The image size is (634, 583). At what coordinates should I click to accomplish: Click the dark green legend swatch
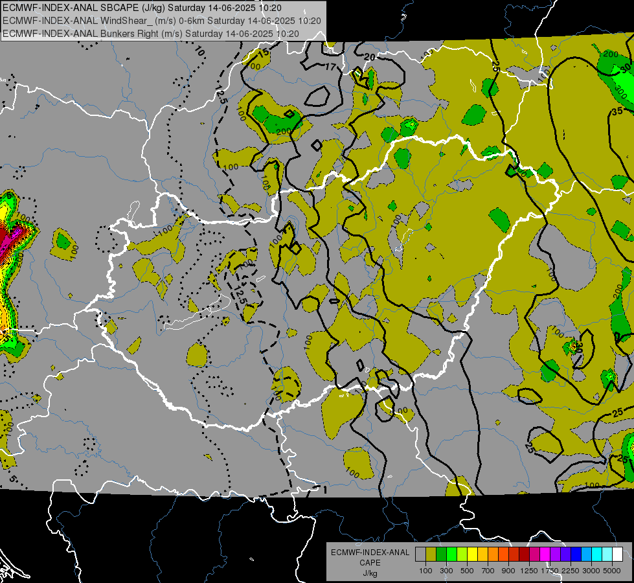tap(441, 554)
